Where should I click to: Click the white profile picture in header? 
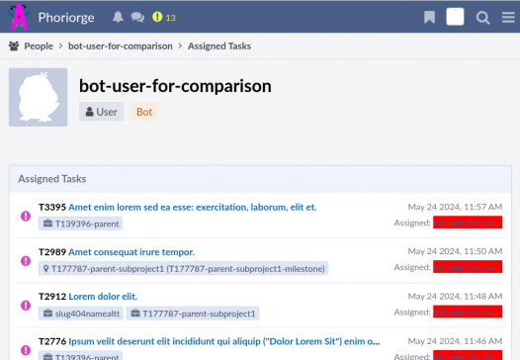click(x=455, y=17)
